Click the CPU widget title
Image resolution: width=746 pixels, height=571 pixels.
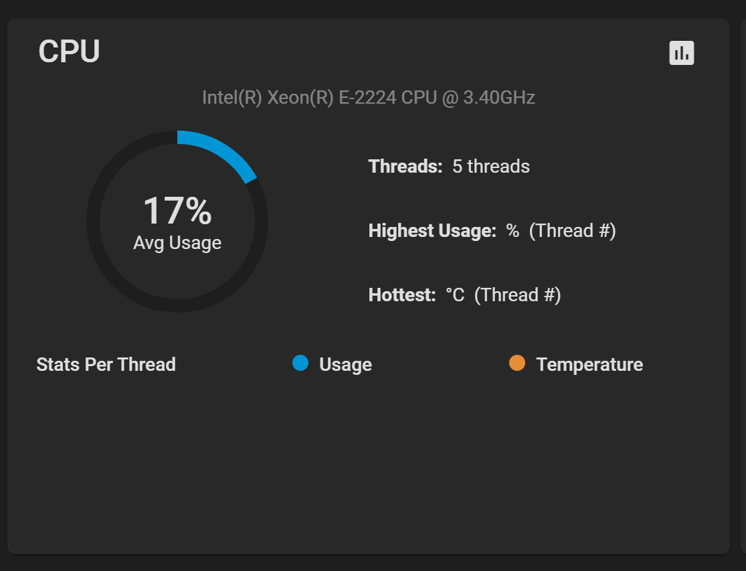coord(69,52)
